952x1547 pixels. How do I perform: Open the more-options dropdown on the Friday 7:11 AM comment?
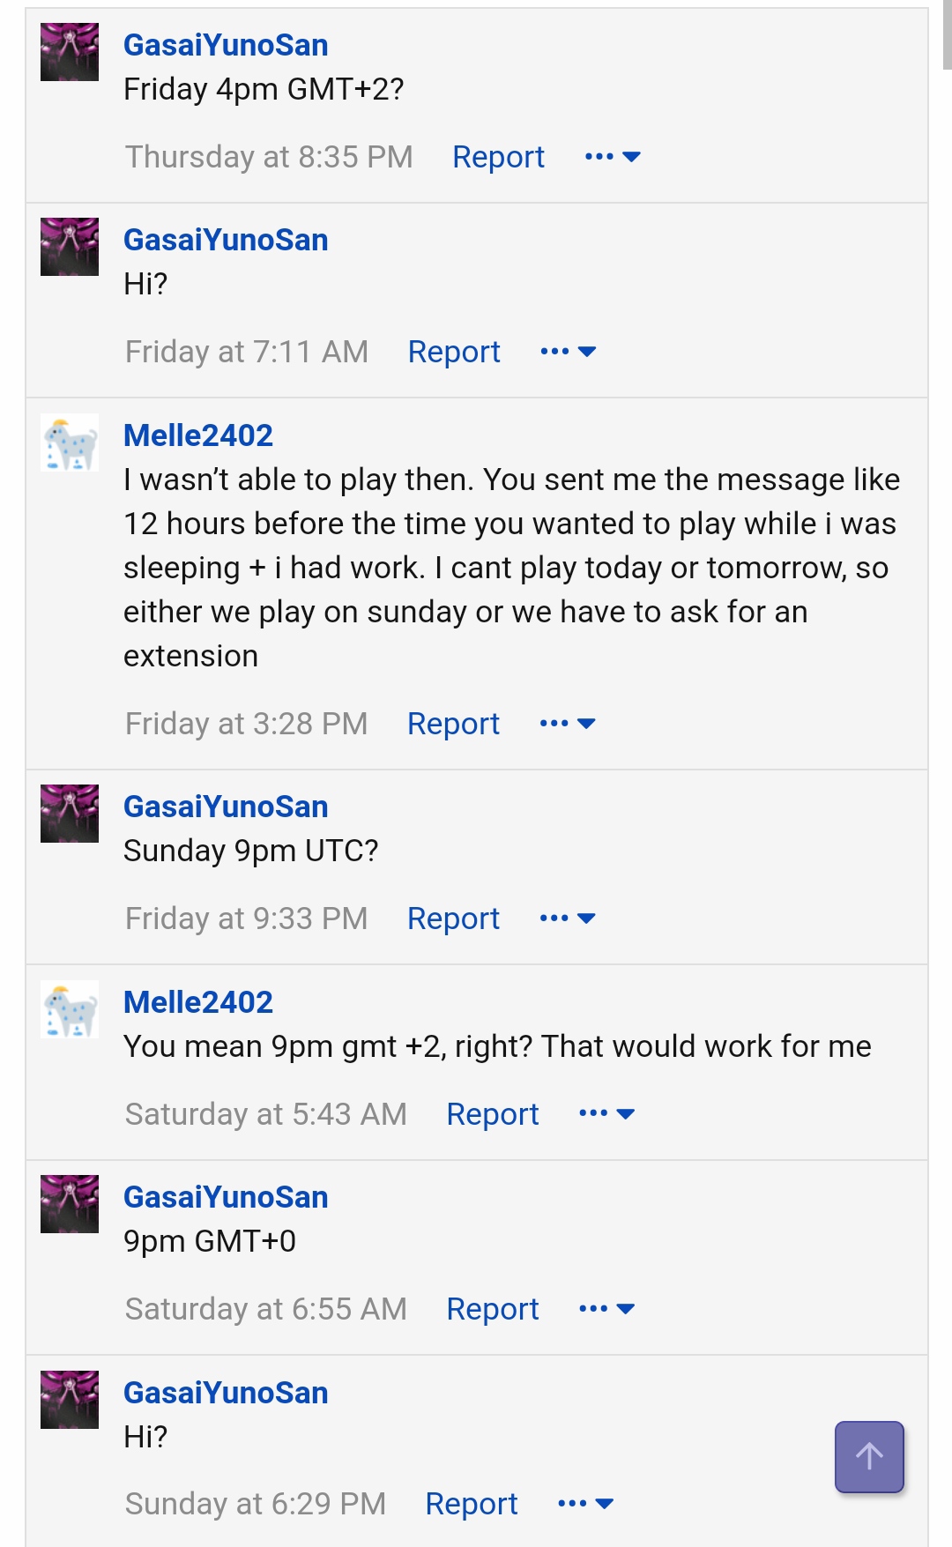click(569, 352)
